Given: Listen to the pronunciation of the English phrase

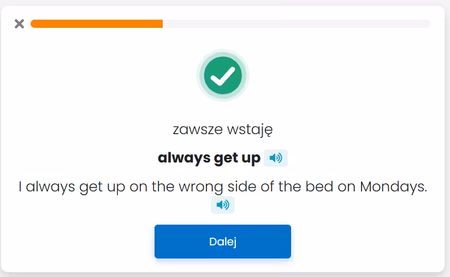Looking at the screenshot, I should point(276,158).
